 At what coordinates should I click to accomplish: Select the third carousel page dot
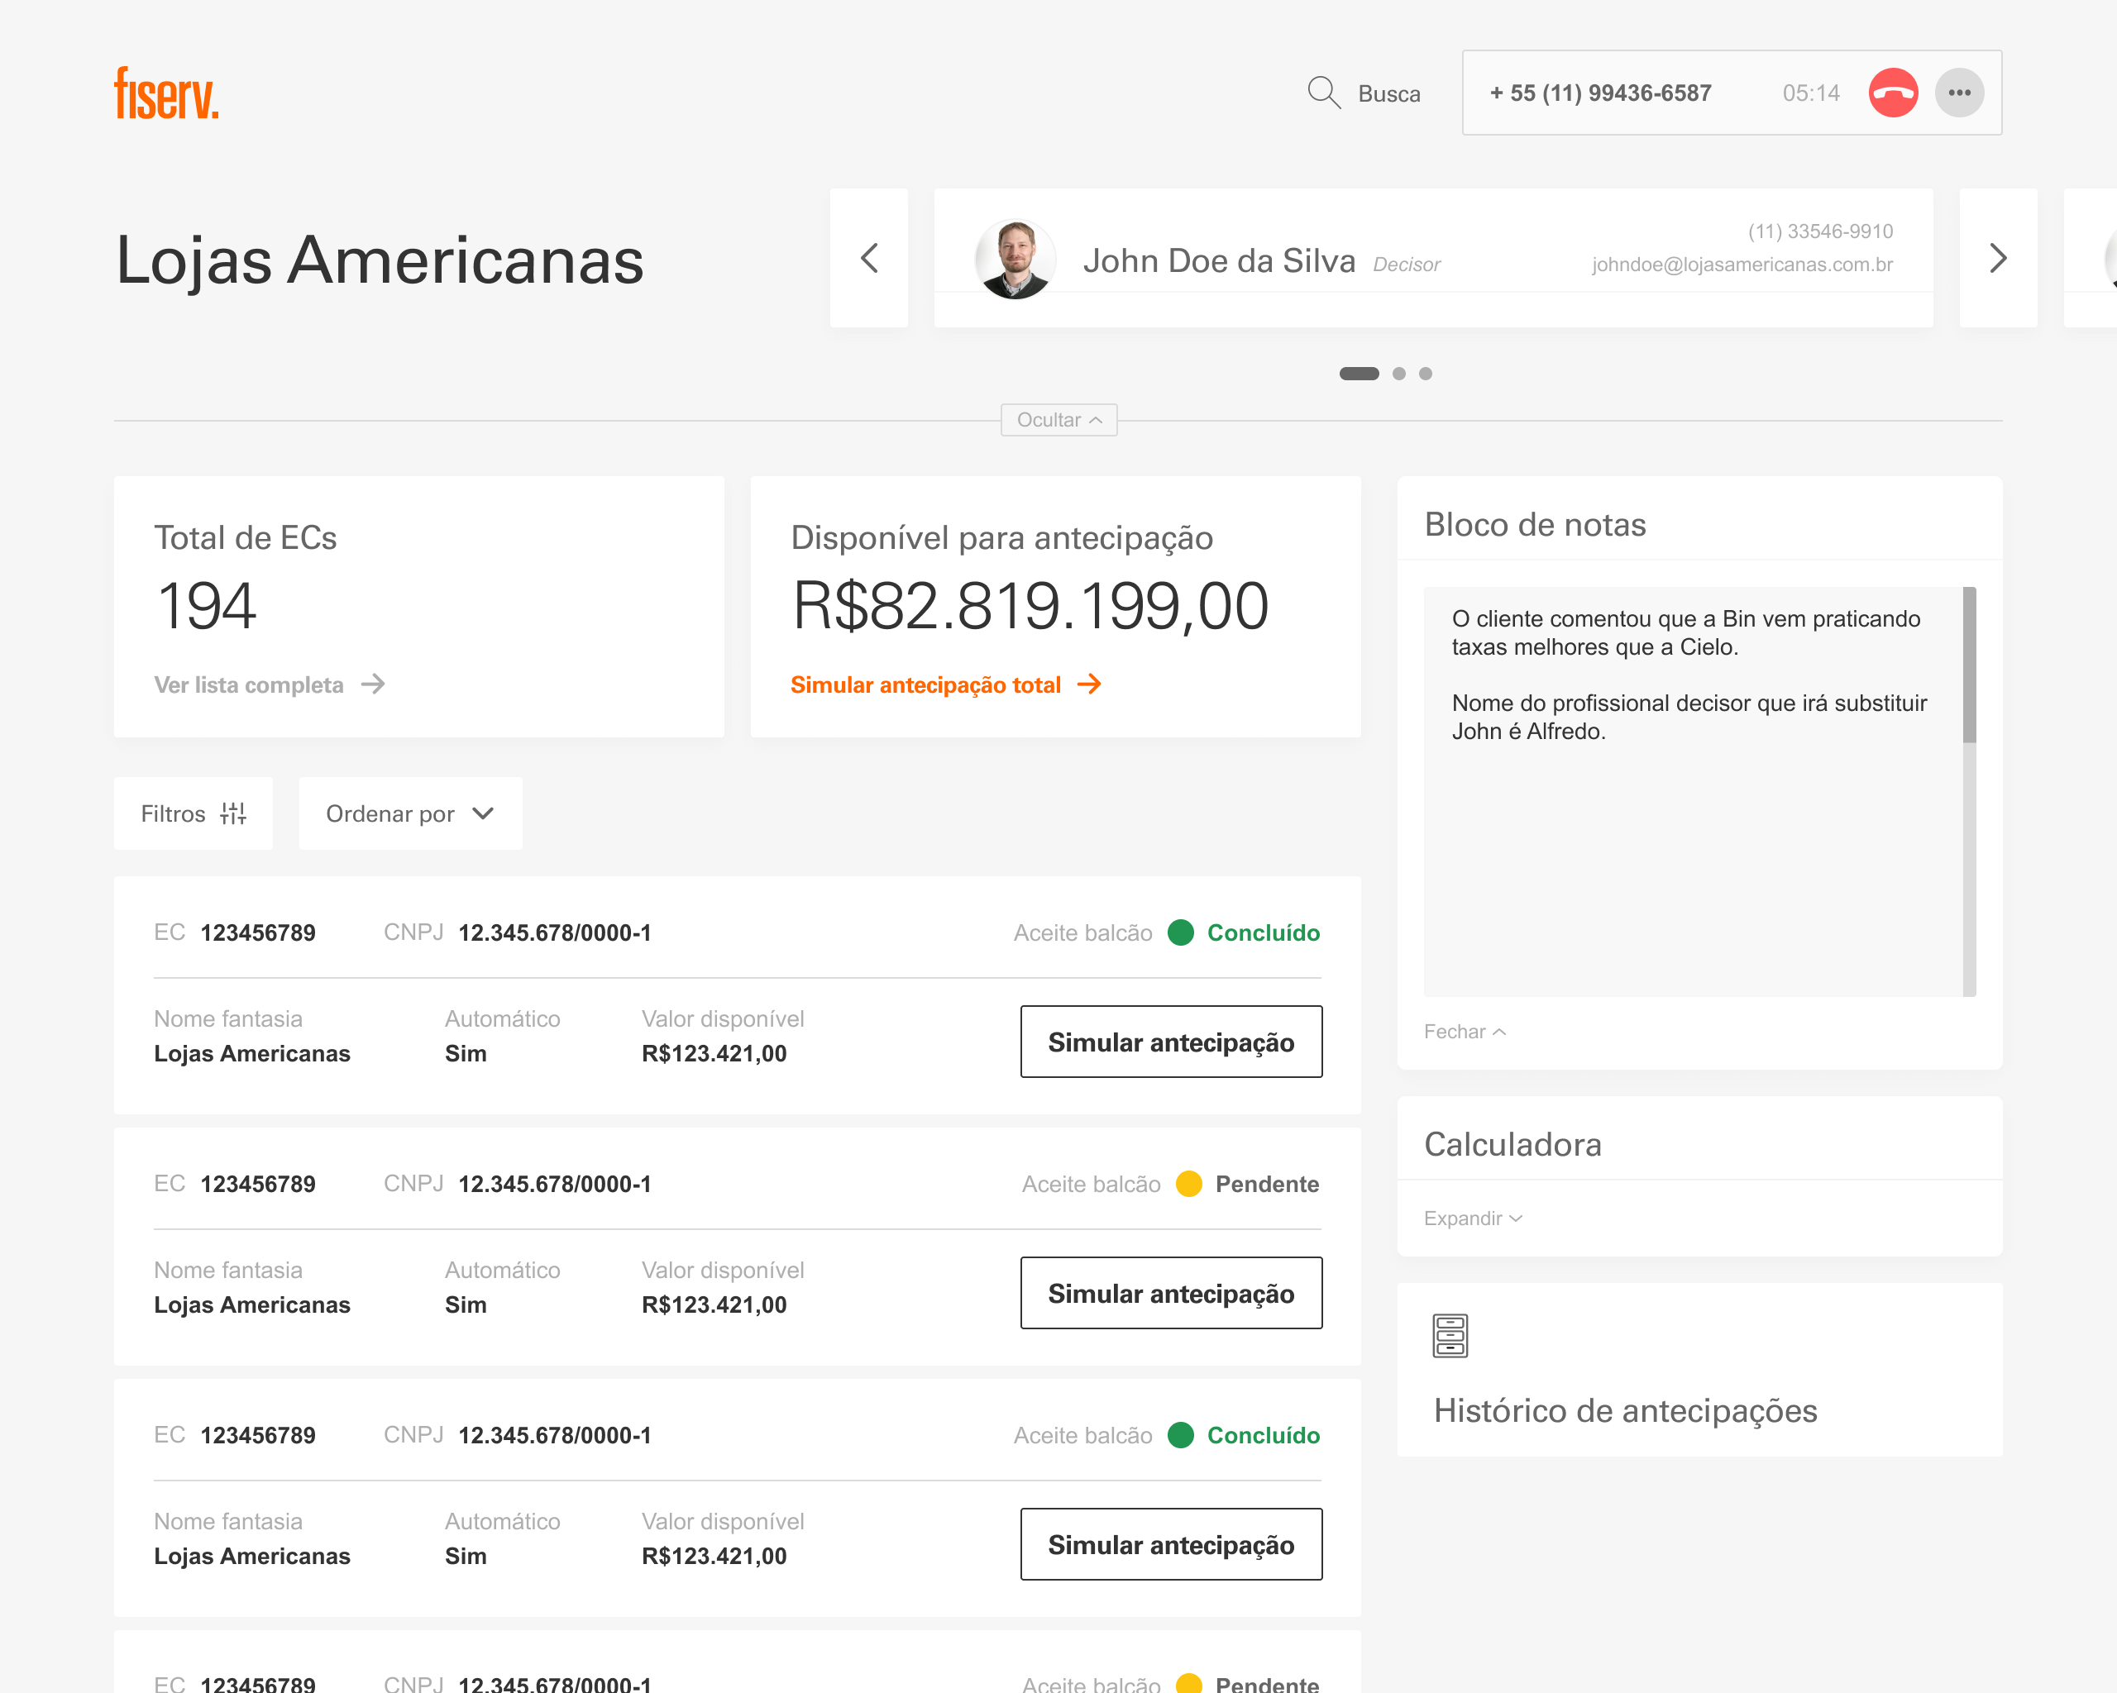[1425, 374]
